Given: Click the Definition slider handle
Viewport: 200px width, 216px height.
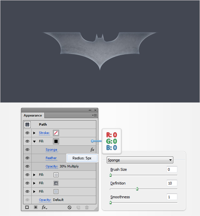Looking at the screenshot, I should (x=137, y=189).
